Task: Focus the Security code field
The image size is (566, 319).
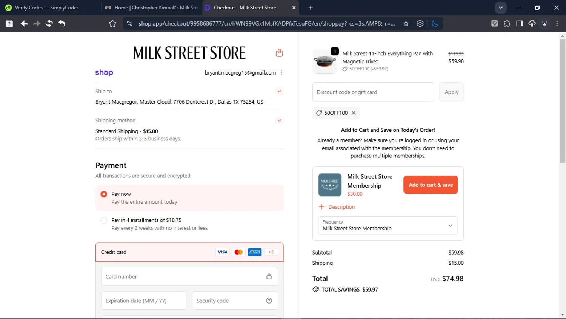Action: click(235, 301)
